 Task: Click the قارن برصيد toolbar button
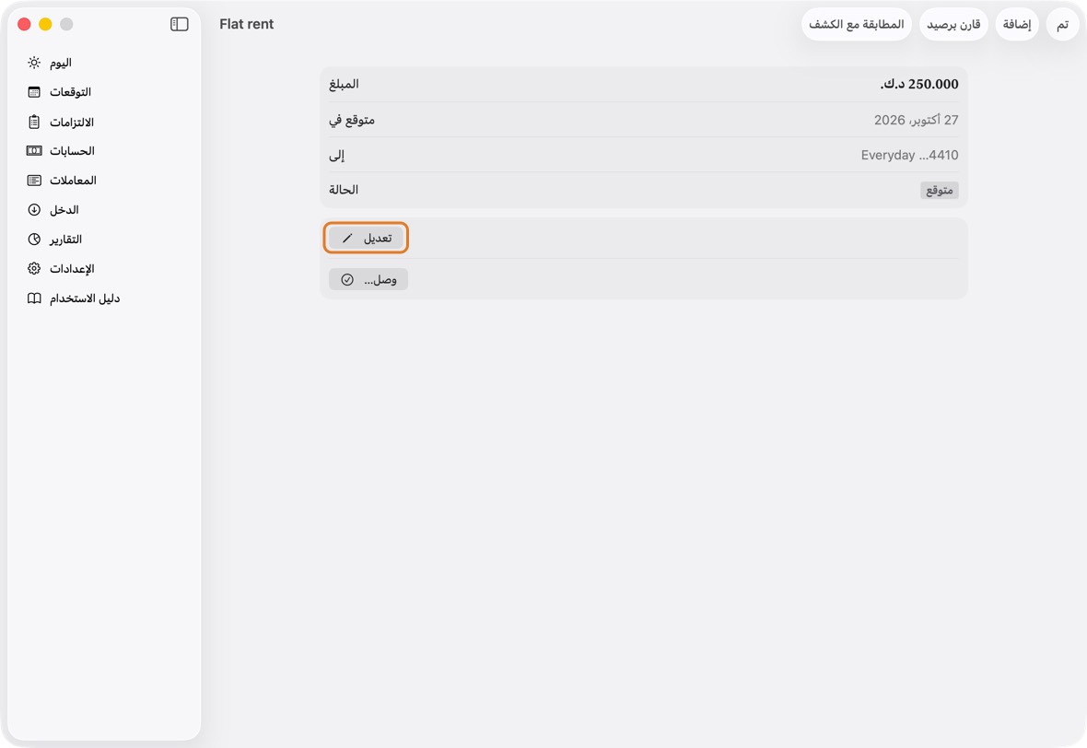(x=953, y=24)
